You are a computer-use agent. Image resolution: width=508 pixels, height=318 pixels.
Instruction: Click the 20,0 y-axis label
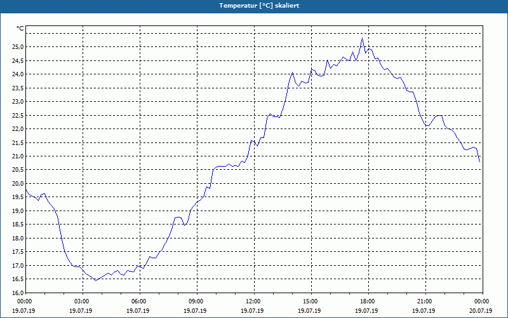[18, 183]
